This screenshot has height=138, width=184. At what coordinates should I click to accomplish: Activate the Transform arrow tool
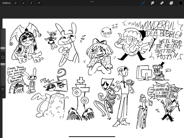[x=39, y=3]
